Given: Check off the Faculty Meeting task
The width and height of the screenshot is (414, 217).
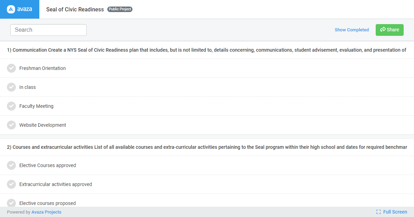Looking at the screenshot, I should pos(11,106).
